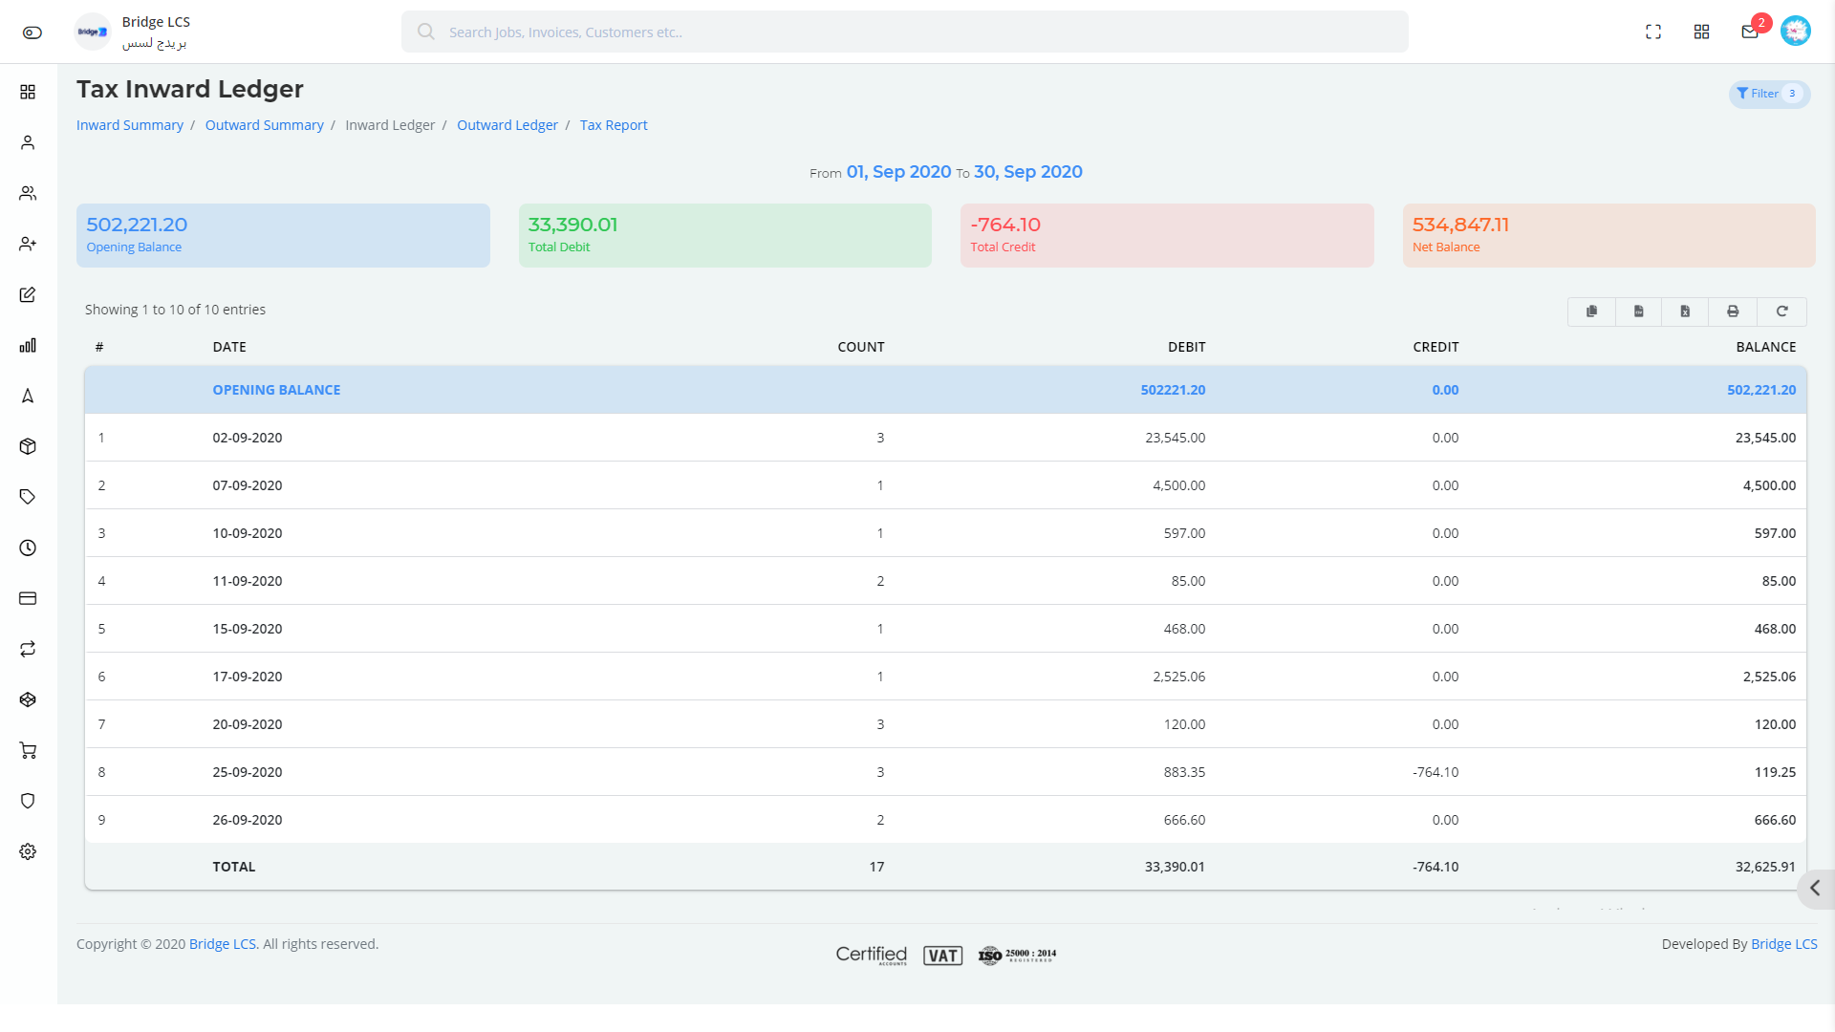Click the Inward Summary navigation link
Image resolution: width=1835 pixels, height=1032 pixels.
(x=129, y=123)
